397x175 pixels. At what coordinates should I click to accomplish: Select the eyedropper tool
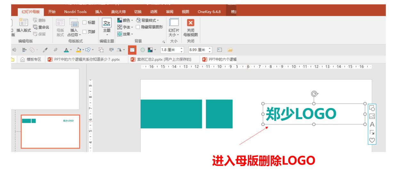coord(45,50)
